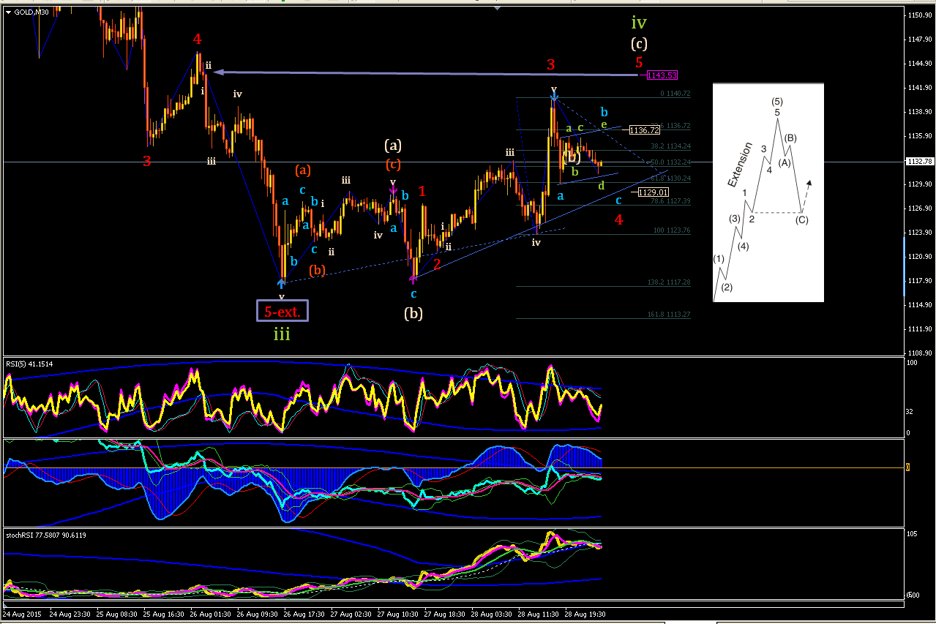Click the cream (c) label below green iv
This screenshot has height=624, width=936.
click(640, 43)
